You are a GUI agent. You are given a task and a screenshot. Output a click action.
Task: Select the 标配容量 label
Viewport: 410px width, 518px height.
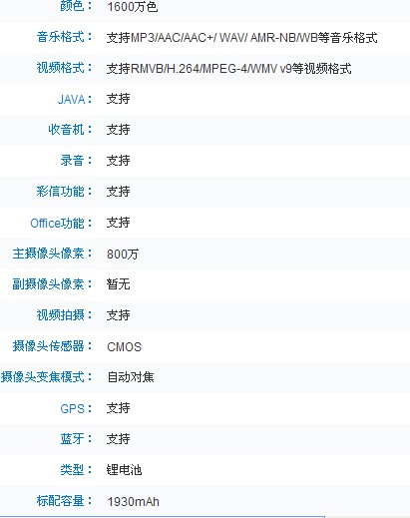click(60, 500)
